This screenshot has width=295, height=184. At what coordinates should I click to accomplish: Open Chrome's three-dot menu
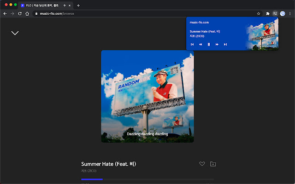tap(290, 13)
